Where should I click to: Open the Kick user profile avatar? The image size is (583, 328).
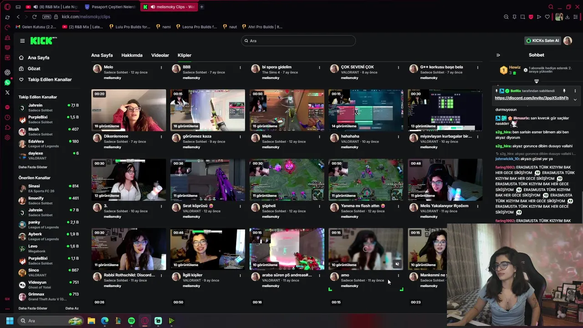coord(568,41)
